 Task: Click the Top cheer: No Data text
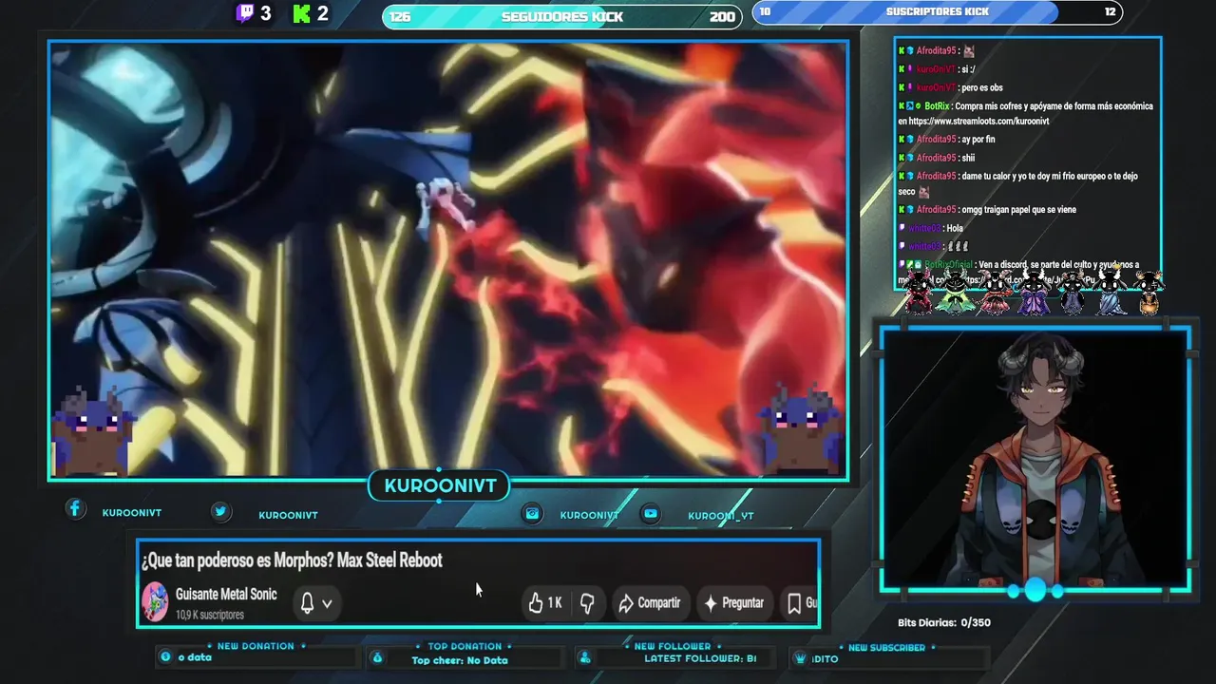point(460,660)
